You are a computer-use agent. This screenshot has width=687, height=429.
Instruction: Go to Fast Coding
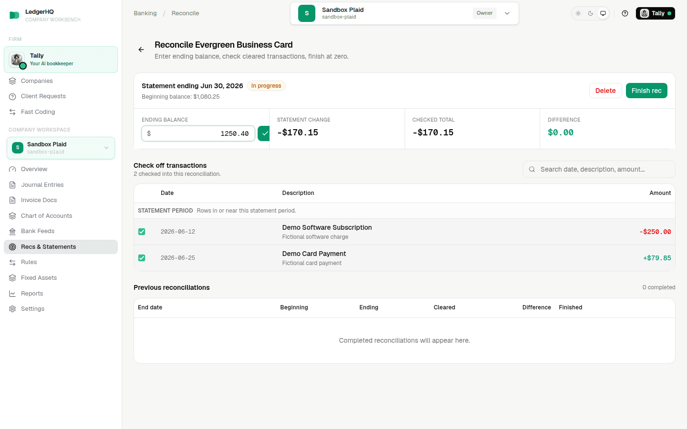(x=61, y=112)
